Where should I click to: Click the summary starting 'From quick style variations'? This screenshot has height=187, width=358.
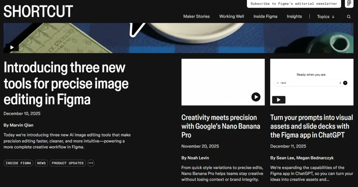point(222,173)
